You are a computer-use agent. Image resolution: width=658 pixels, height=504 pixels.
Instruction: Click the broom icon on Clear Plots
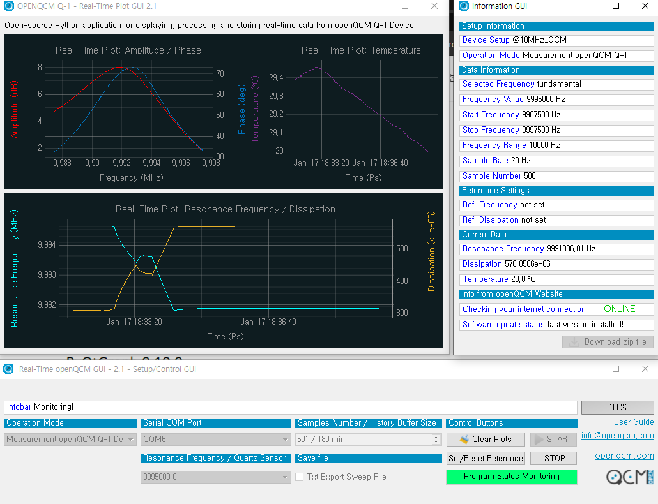click(x=464, y=439)
